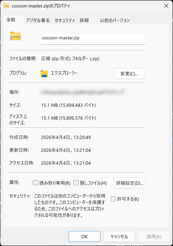
Task: Click the キャンセル button
Action: pos(119,236)
